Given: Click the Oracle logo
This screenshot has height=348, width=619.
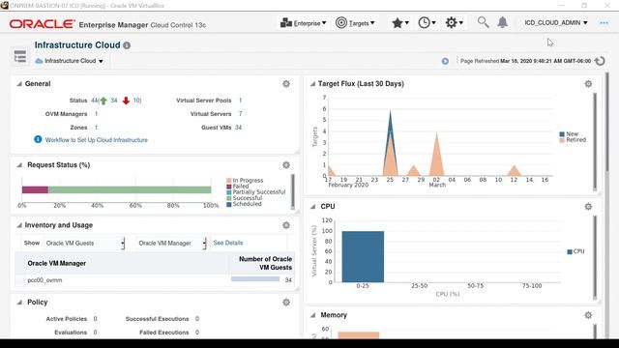Looking at the screenshot, I should tap(42, 24).
